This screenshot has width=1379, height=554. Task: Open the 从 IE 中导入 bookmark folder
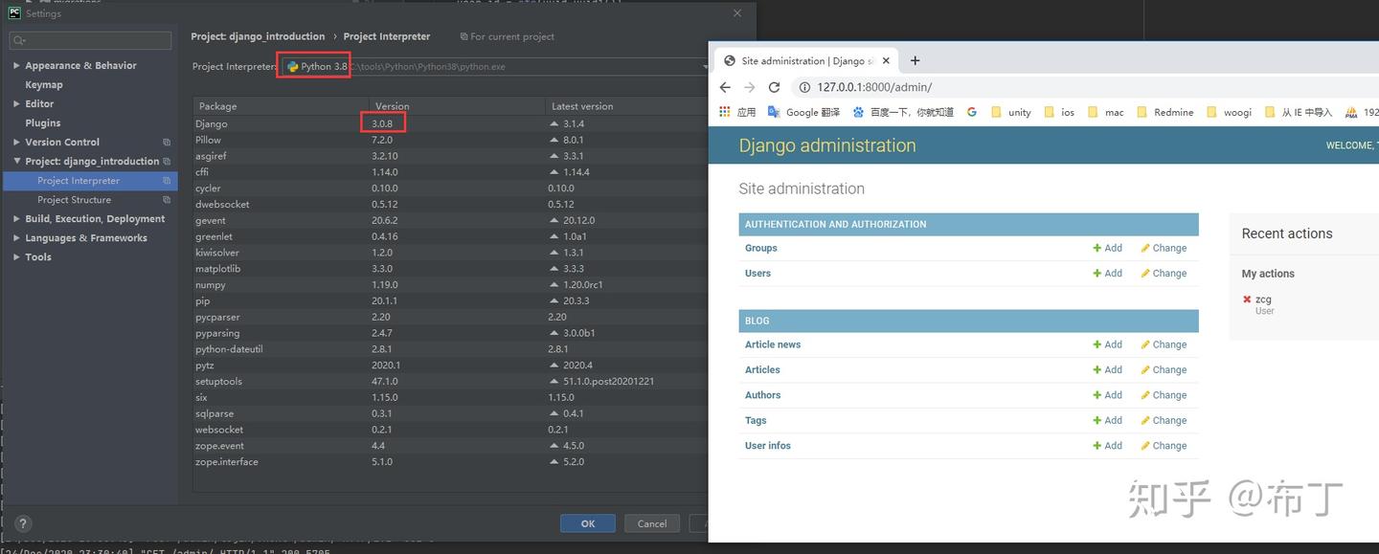(1299, 112)
